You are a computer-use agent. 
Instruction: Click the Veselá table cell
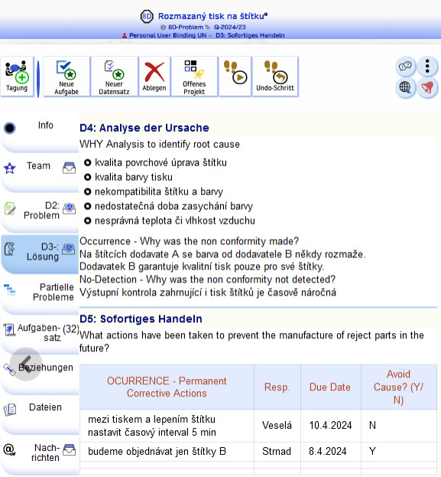tap(277, 425)
